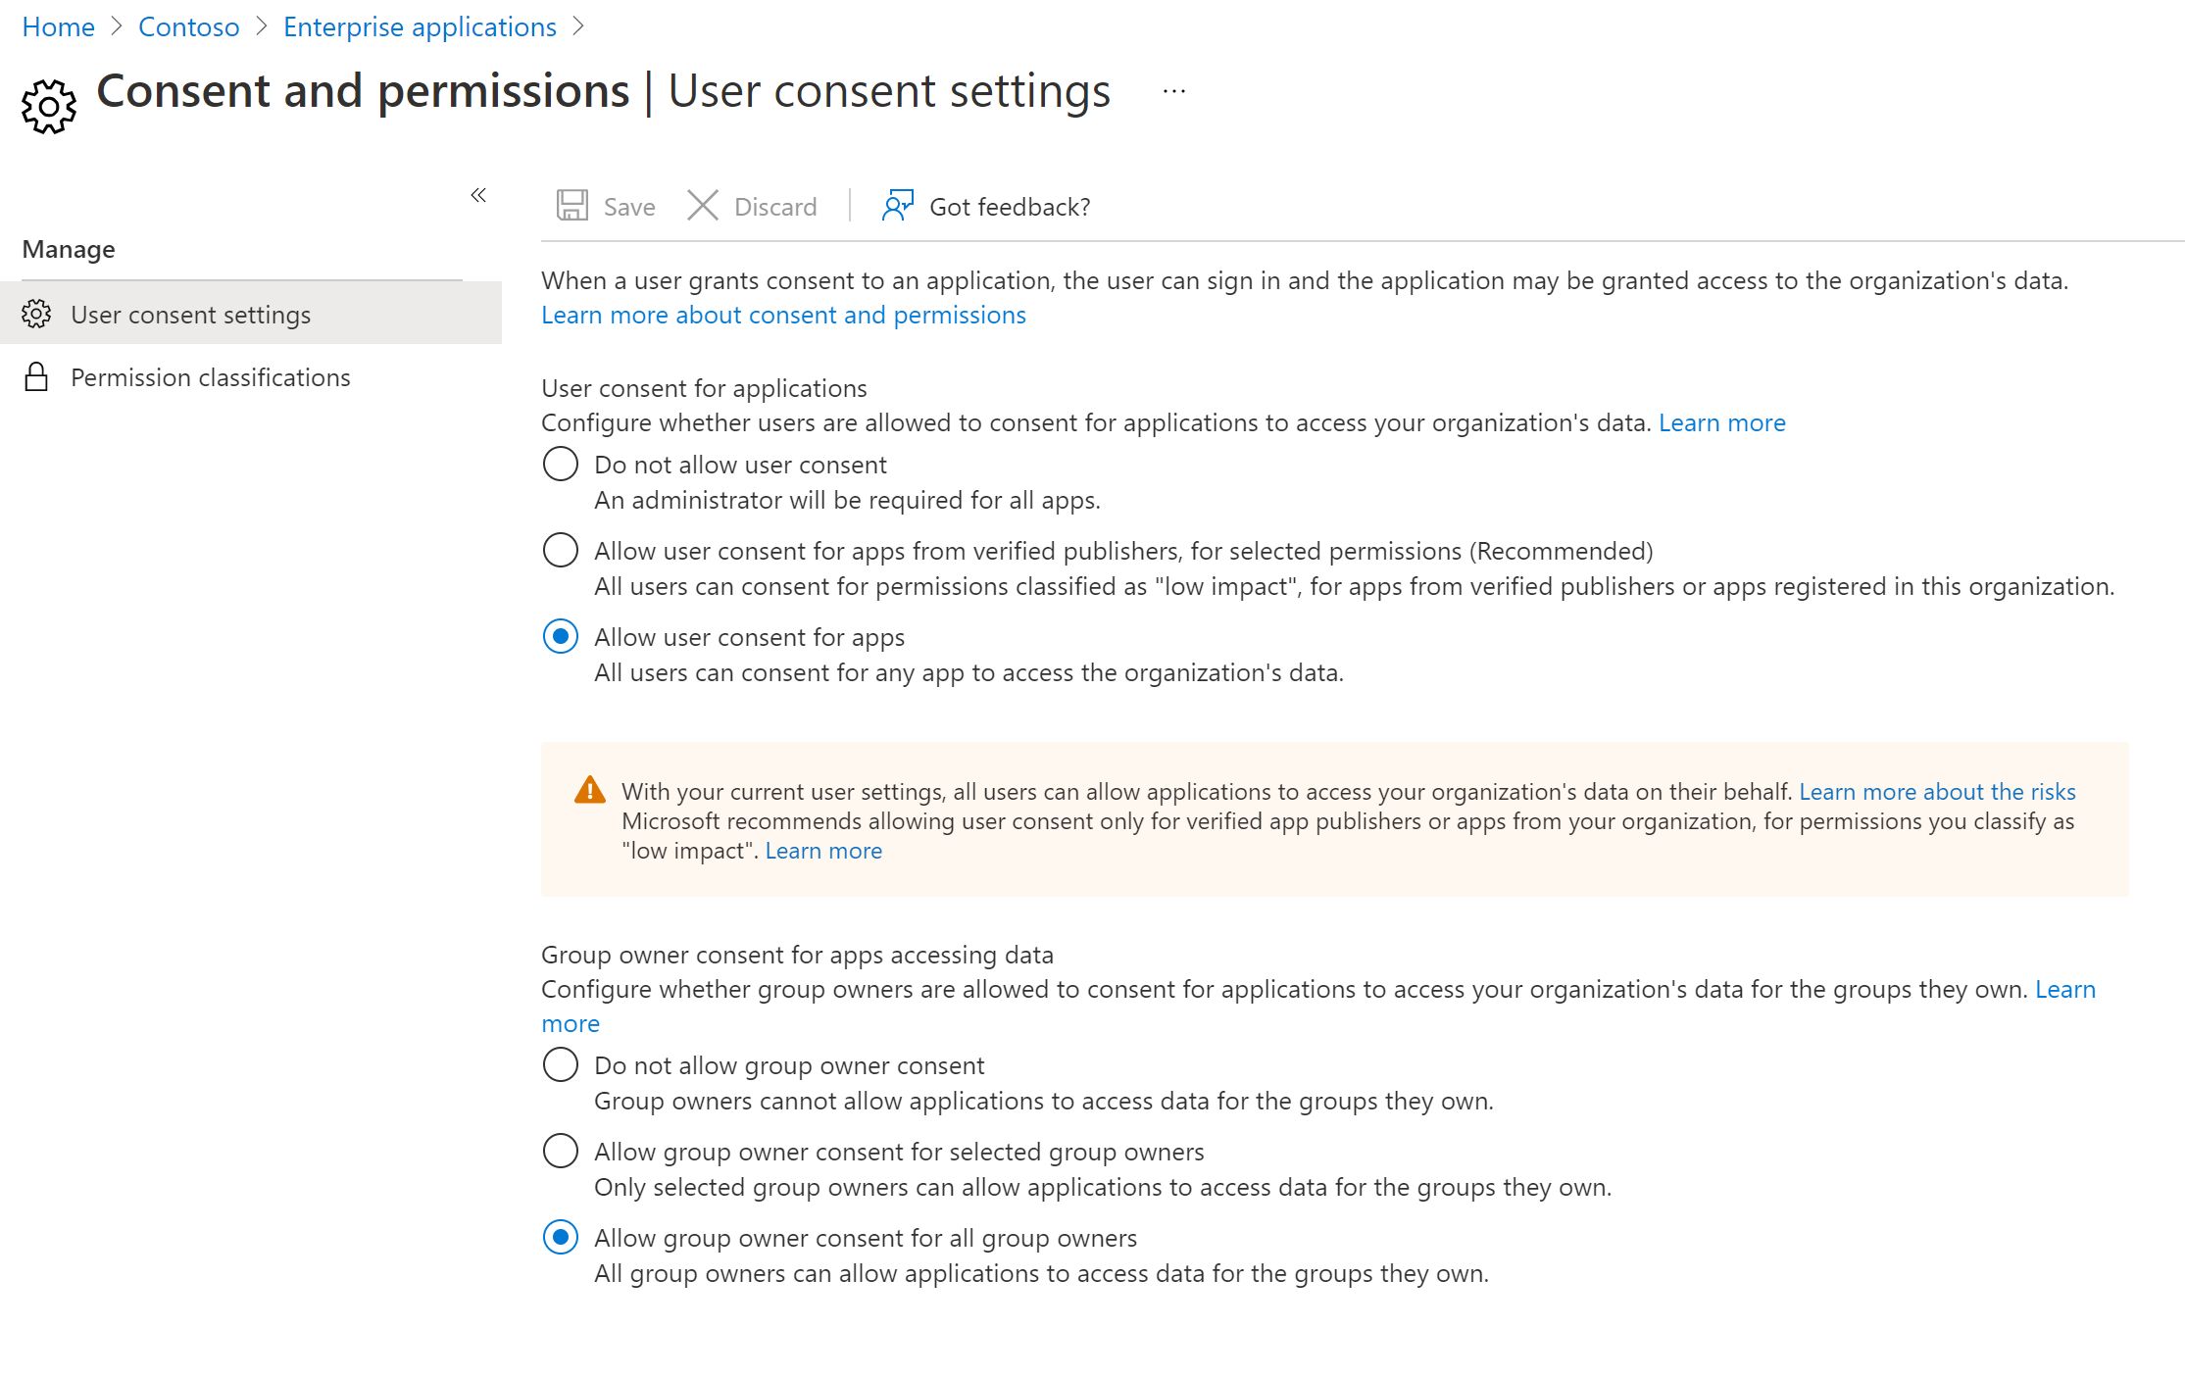Open the ellipsis more options menu

pos(1173,92)
